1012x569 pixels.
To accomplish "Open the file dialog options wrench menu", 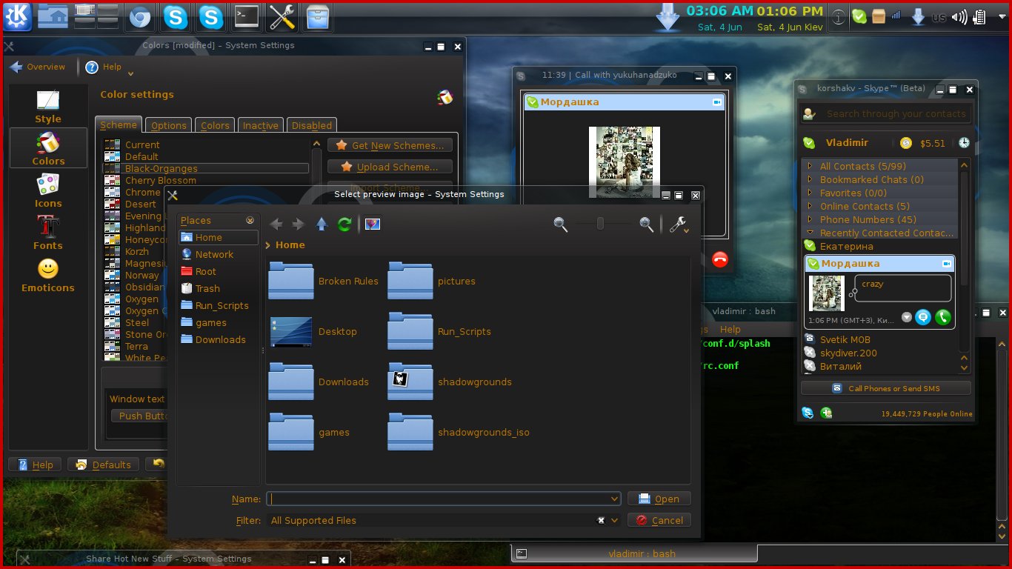I will pyautogui.click(x=679, y=224).
